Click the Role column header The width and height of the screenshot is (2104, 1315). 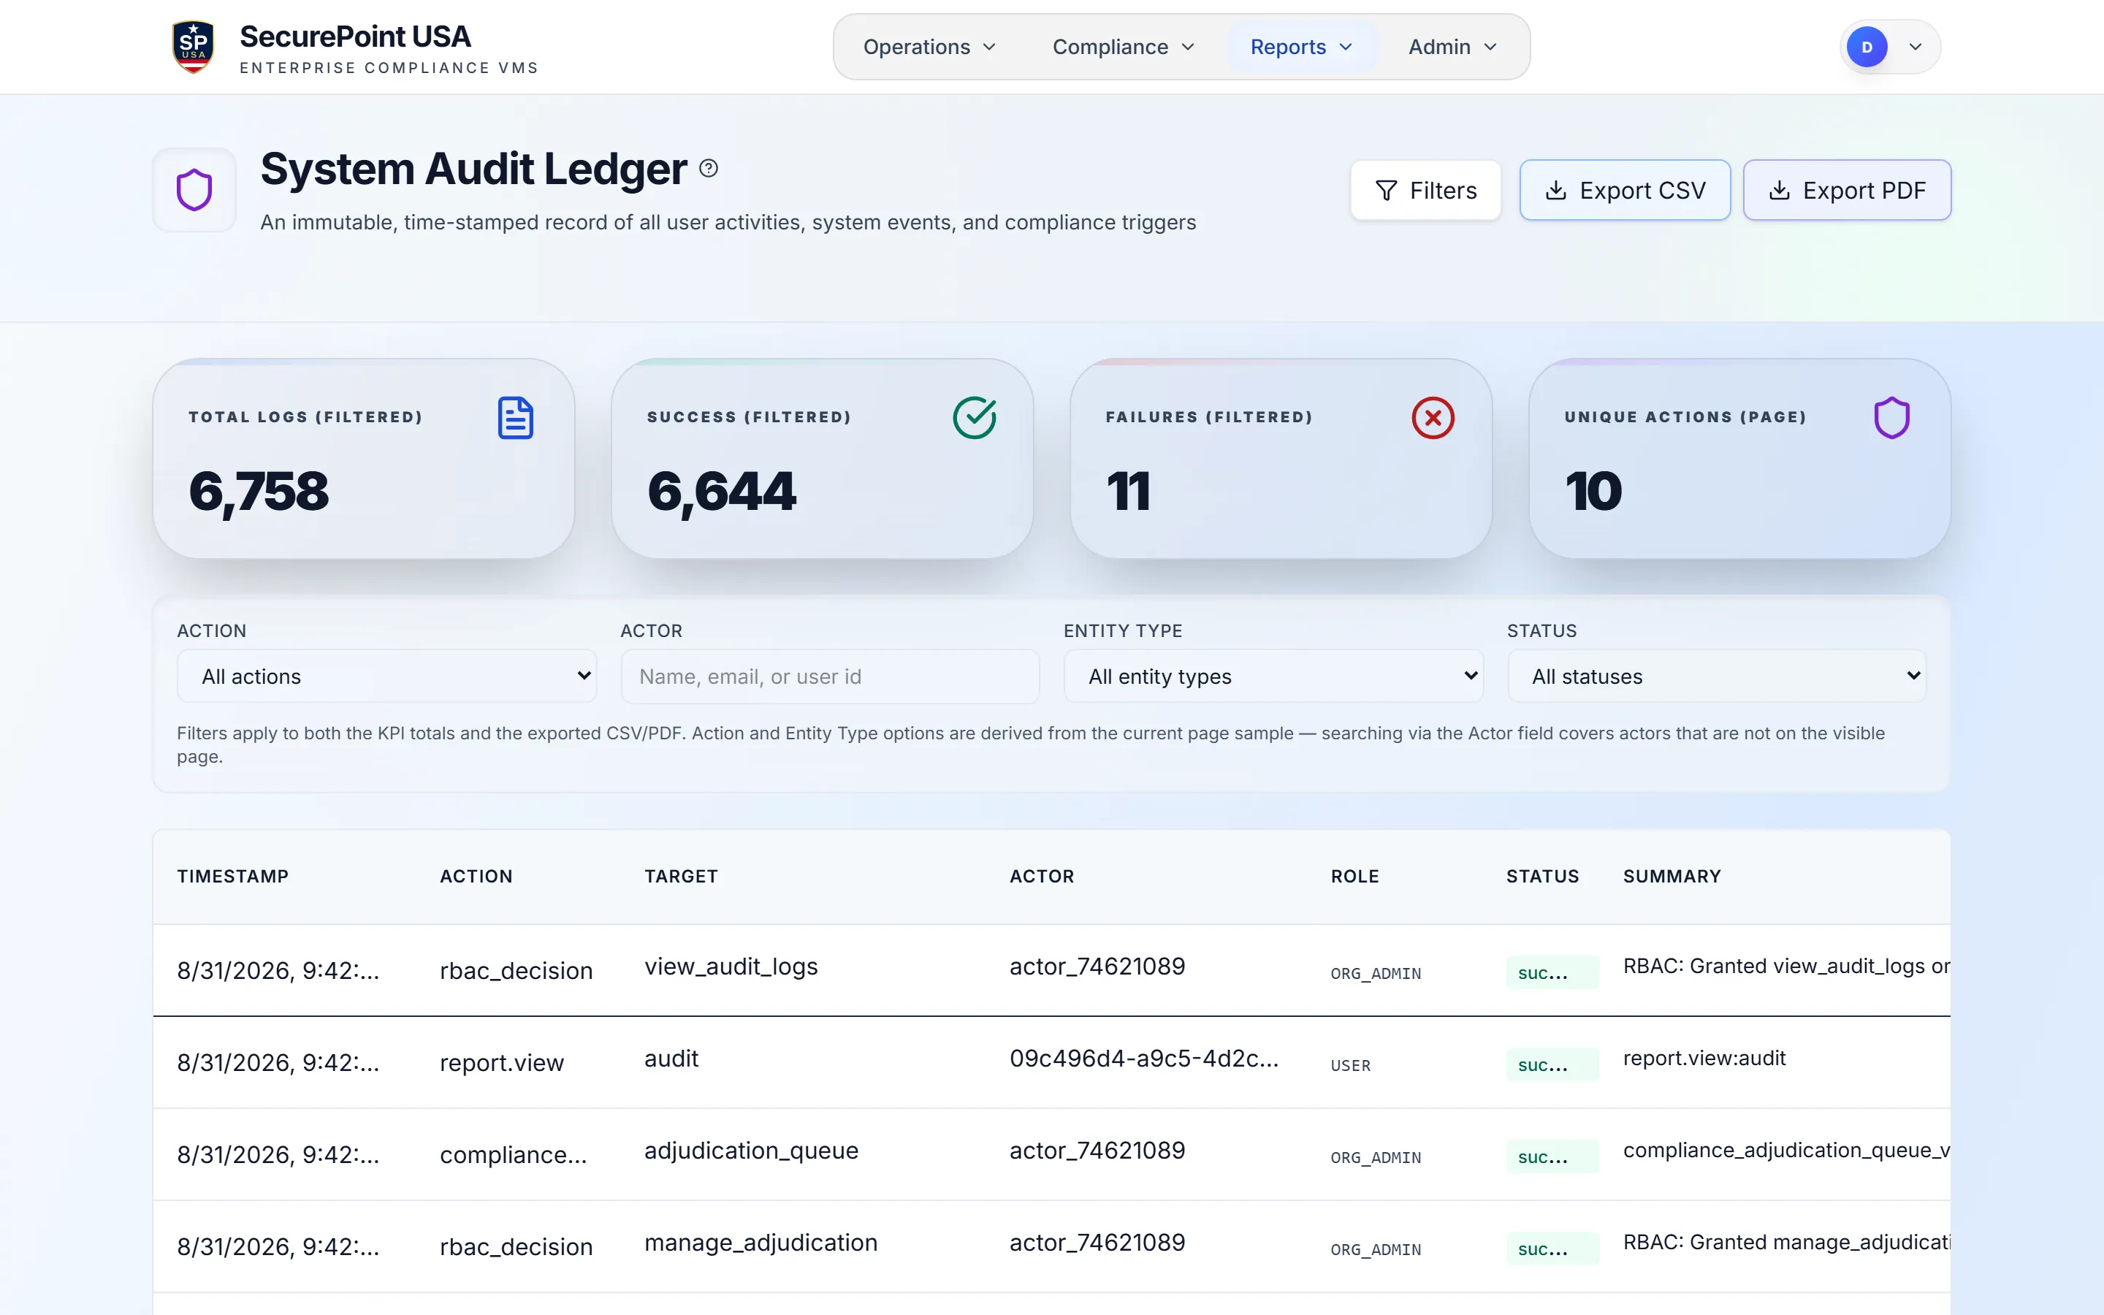[x=1354, y=877]
